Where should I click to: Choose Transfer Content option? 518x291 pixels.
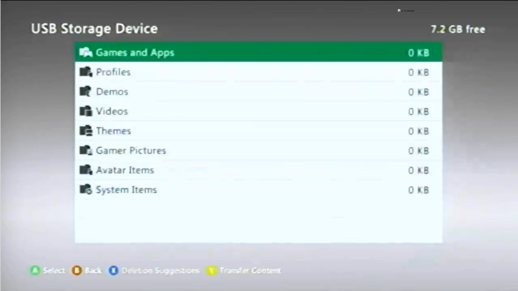point(250,271)
